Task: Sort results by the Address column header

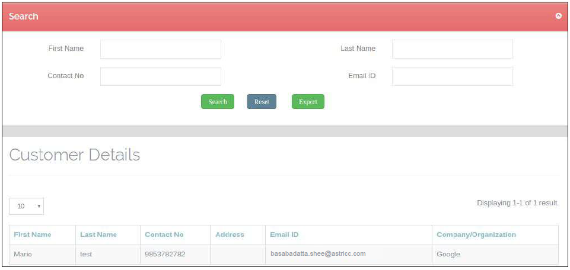Action: 230,234
